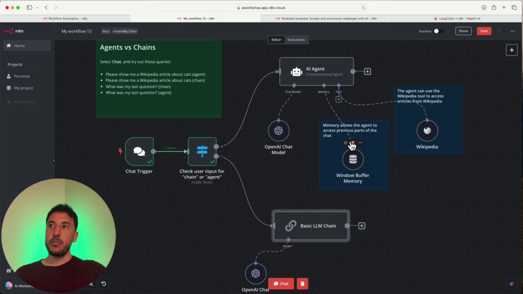Open the Chat button
Screen dimensions: 523x294
point(281,284)
